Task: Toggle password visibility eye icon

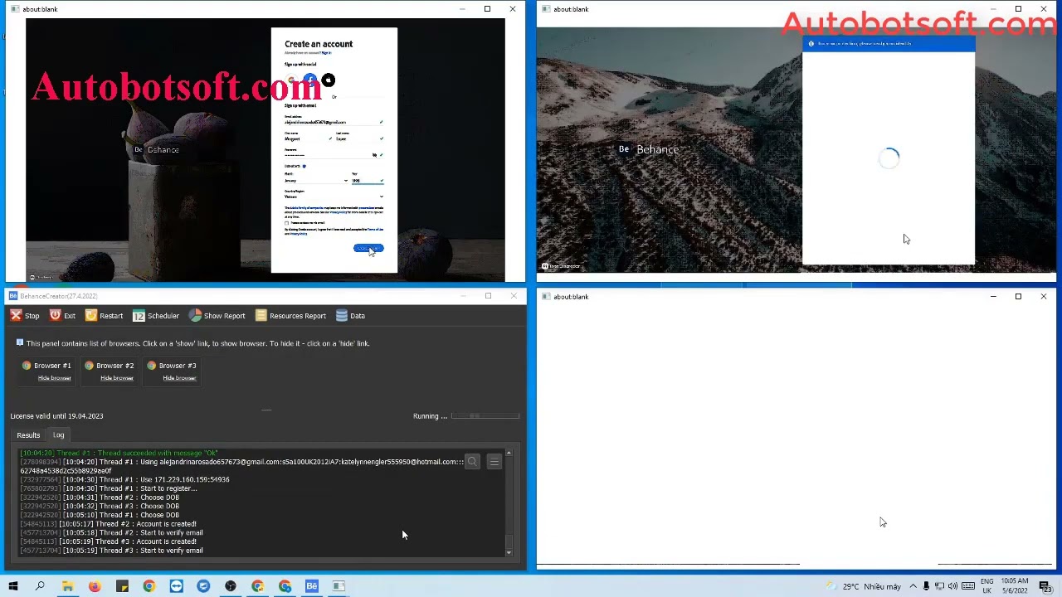Action: click(x=375, y=155)
